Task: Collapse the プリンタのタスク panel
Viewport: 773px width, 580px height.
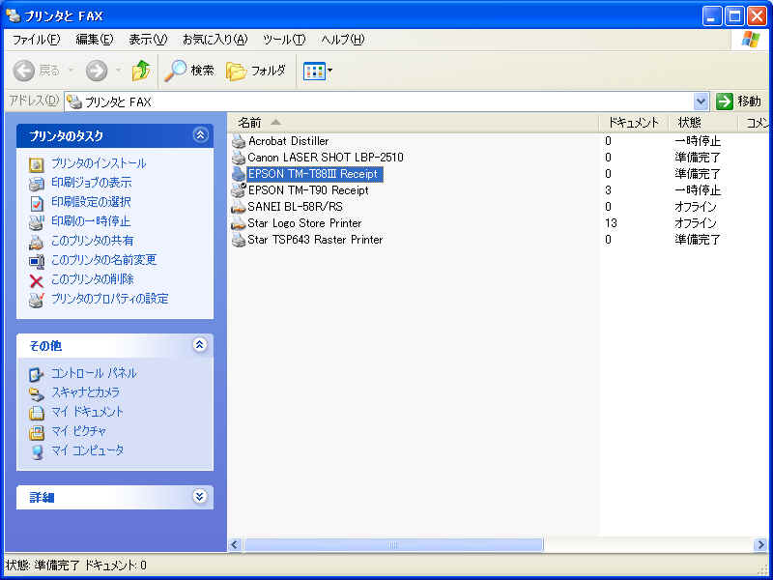Action: [x=200, y=135]
